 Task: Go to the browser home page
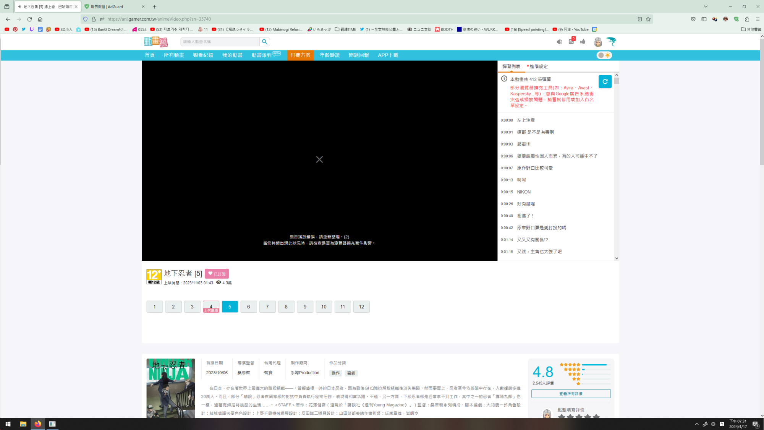click(x=40, y=19)
